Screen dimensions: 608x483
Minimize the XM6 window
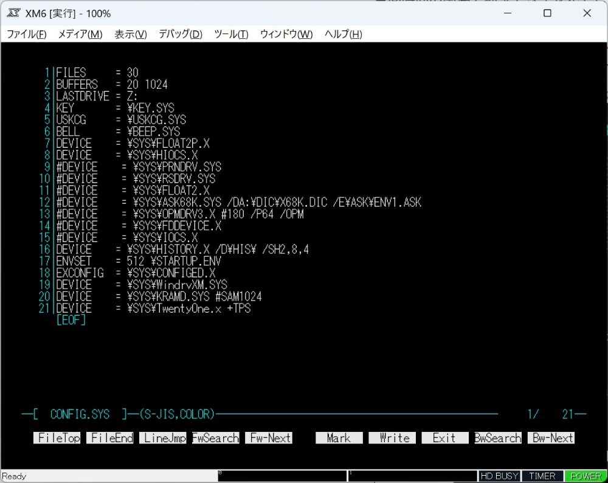click(x=508, y=13)
